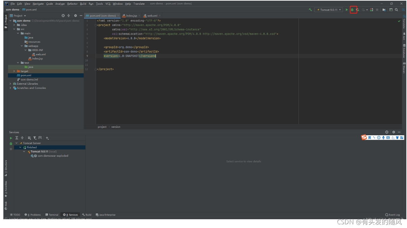This screenshot has height=228, width=407.
Task: Run with Coverage toolbar icon
Action: 358,10
